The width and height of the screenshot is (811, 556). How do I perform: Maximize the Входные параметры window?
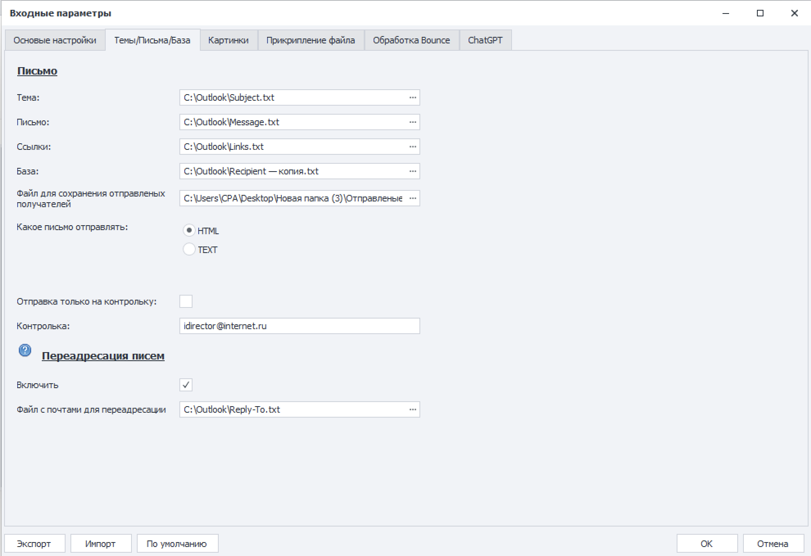pos(760,13)
